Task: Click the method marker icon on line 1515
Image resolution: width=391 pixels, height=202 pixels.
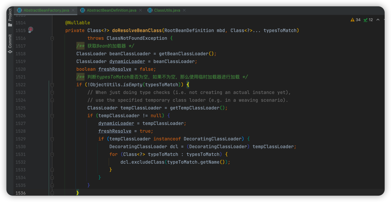Action: (31, 29)
